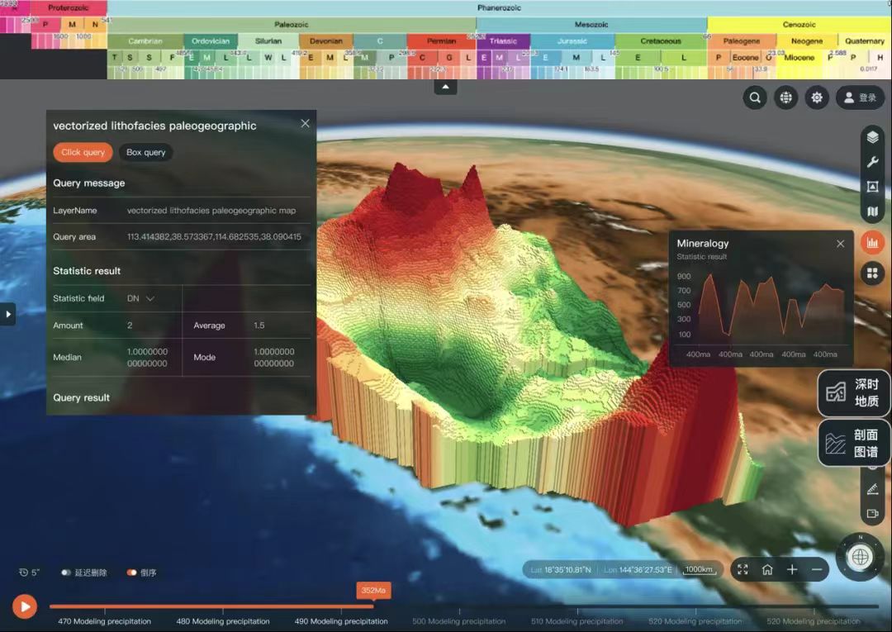This screenshot has height=632, width=892.
Task: Close the vectorized lithofacies paleogeographic panel
Action: [305, 123]
